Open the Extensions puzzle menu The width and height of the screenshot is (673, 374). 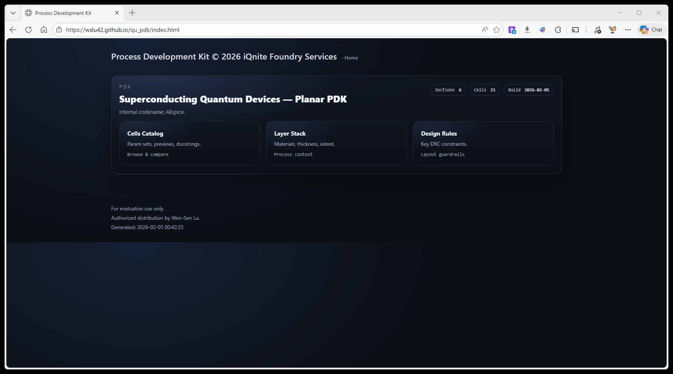(x=558, y=30)
